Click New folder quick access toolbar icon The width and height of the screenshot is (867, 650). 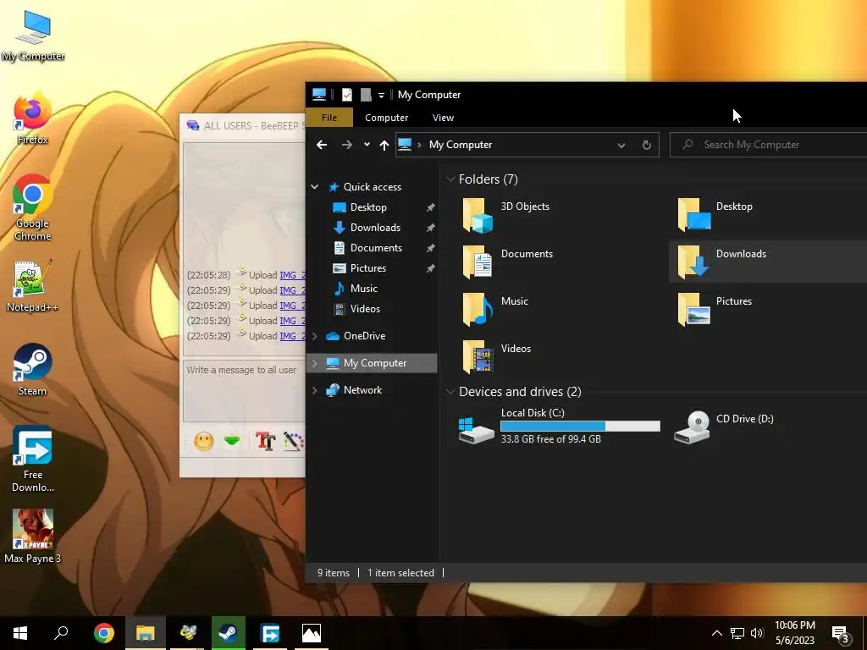[x=366, y=95]
